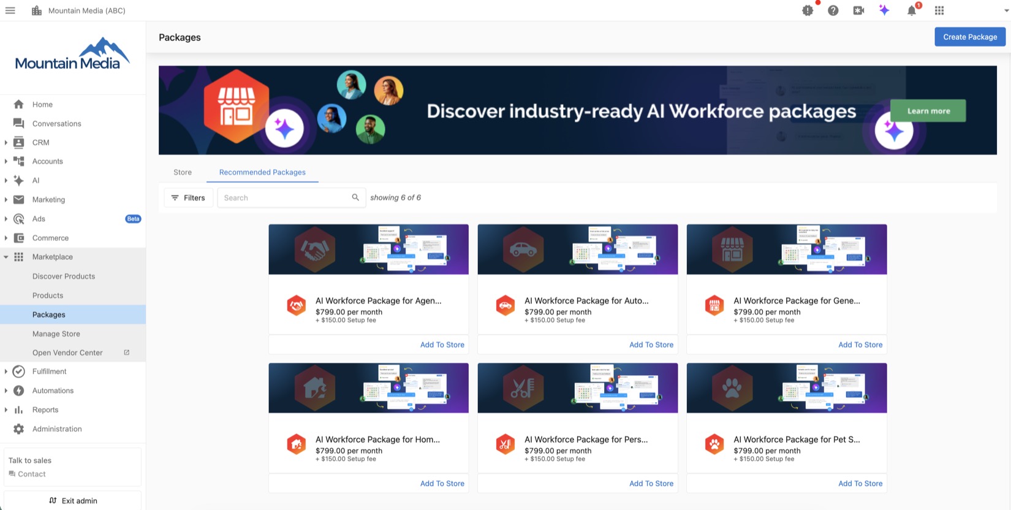This screenshot has width=1011, height=510.
Task: Click the Marketing envelope icon
Action: (19, 199)
